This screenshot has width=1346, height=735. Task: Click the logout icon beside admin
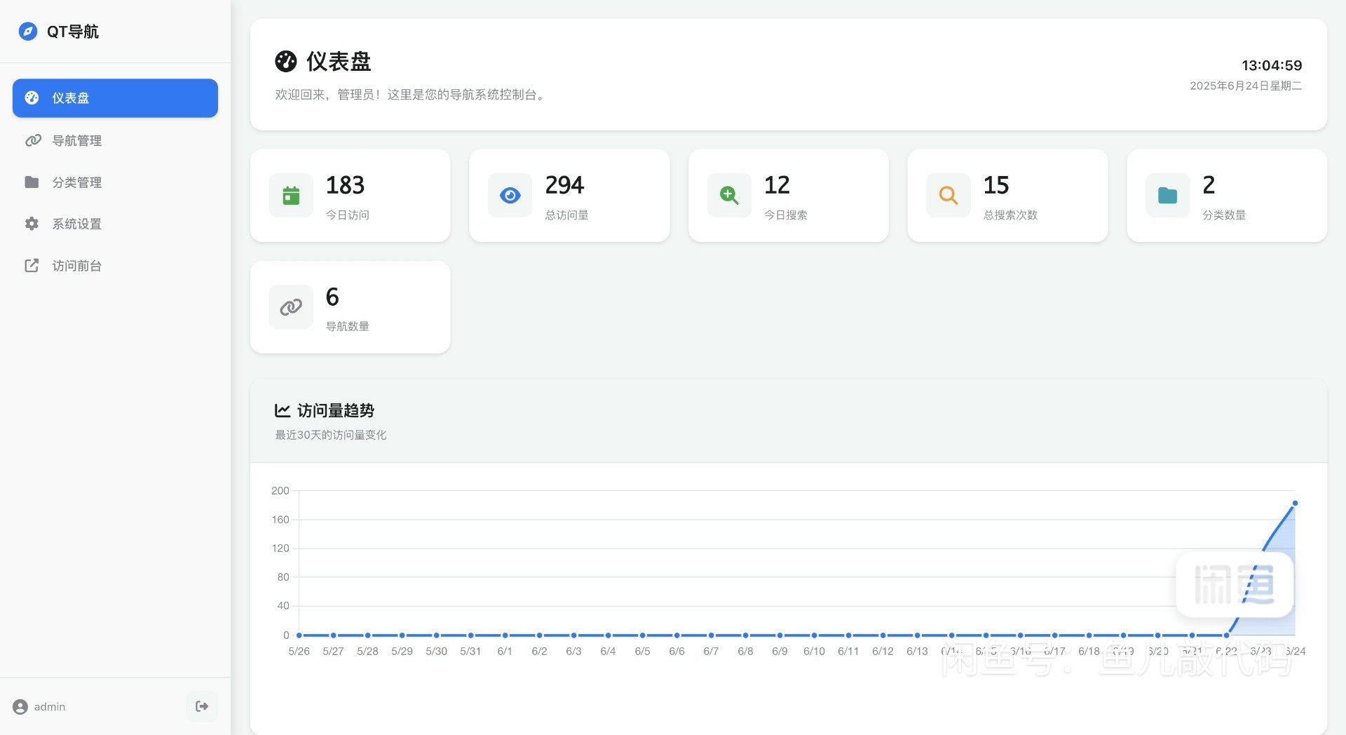202,706
